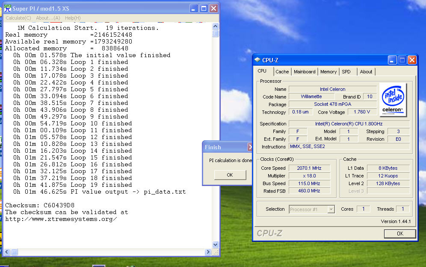Click the 128 KBytes Level 2 value

[x=388, y=183]
